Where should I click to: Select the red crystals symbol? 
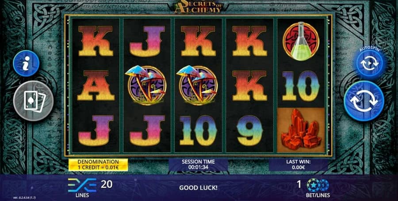301,130
